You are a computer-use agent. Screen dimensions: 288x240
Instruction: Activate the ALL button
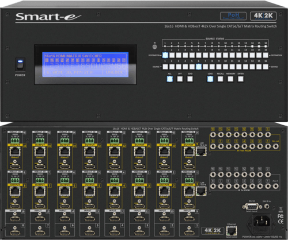(170, 79)
